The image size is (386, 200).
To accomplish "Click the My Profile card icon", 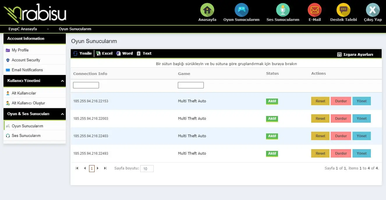I will click(x=8, y=50).
